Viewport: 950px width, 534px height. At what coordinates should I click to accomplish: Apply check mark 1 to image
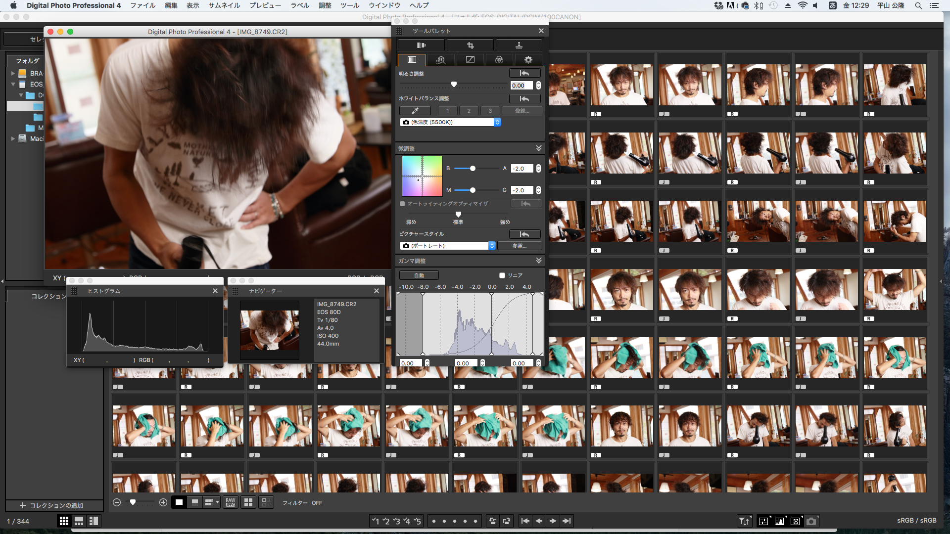(376, 521)
